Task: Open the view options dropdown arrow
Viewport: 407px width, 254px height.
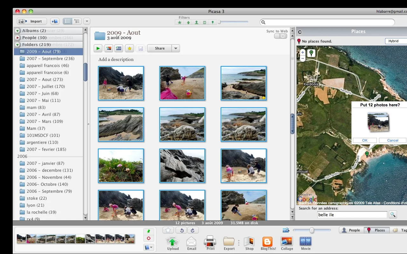Action: pyautogui.click(x=87, y=21)
